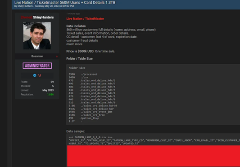Select ./patron_lkup row
240x167 pixels.
(x=84, y=118)
